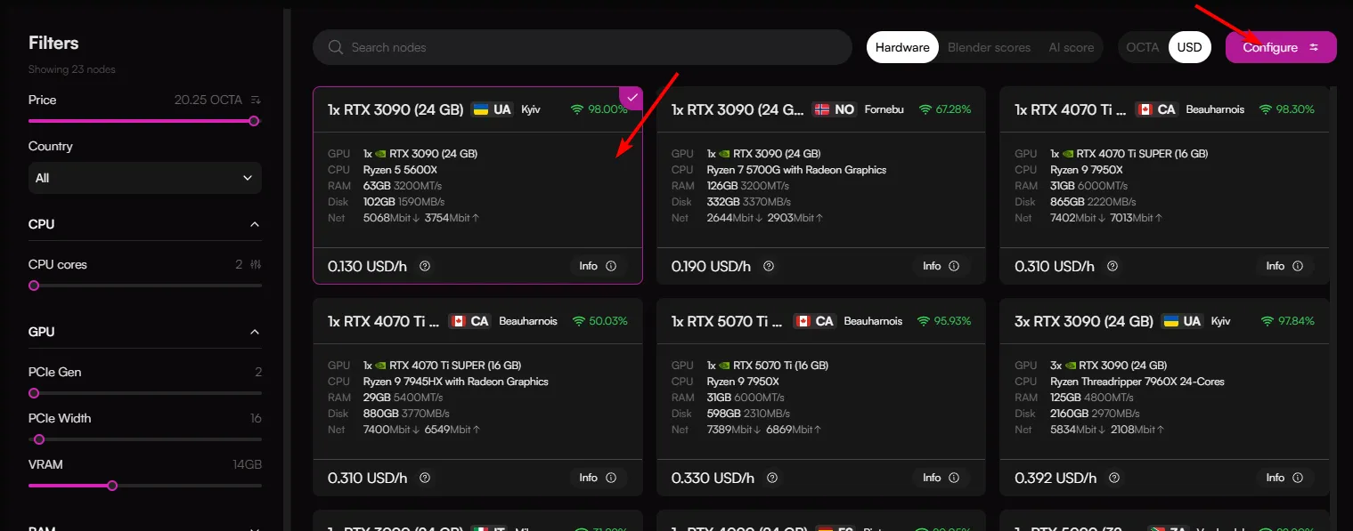
Task: Select USD currency toggle
Action: tap(1189, 47)
